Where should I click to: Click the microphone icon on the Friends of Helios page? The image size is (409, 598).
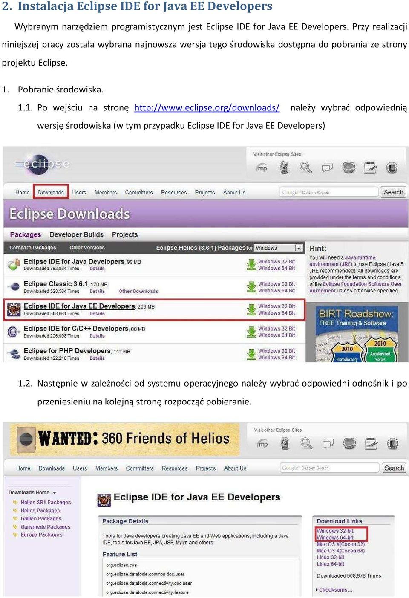(x=285, y=444)
